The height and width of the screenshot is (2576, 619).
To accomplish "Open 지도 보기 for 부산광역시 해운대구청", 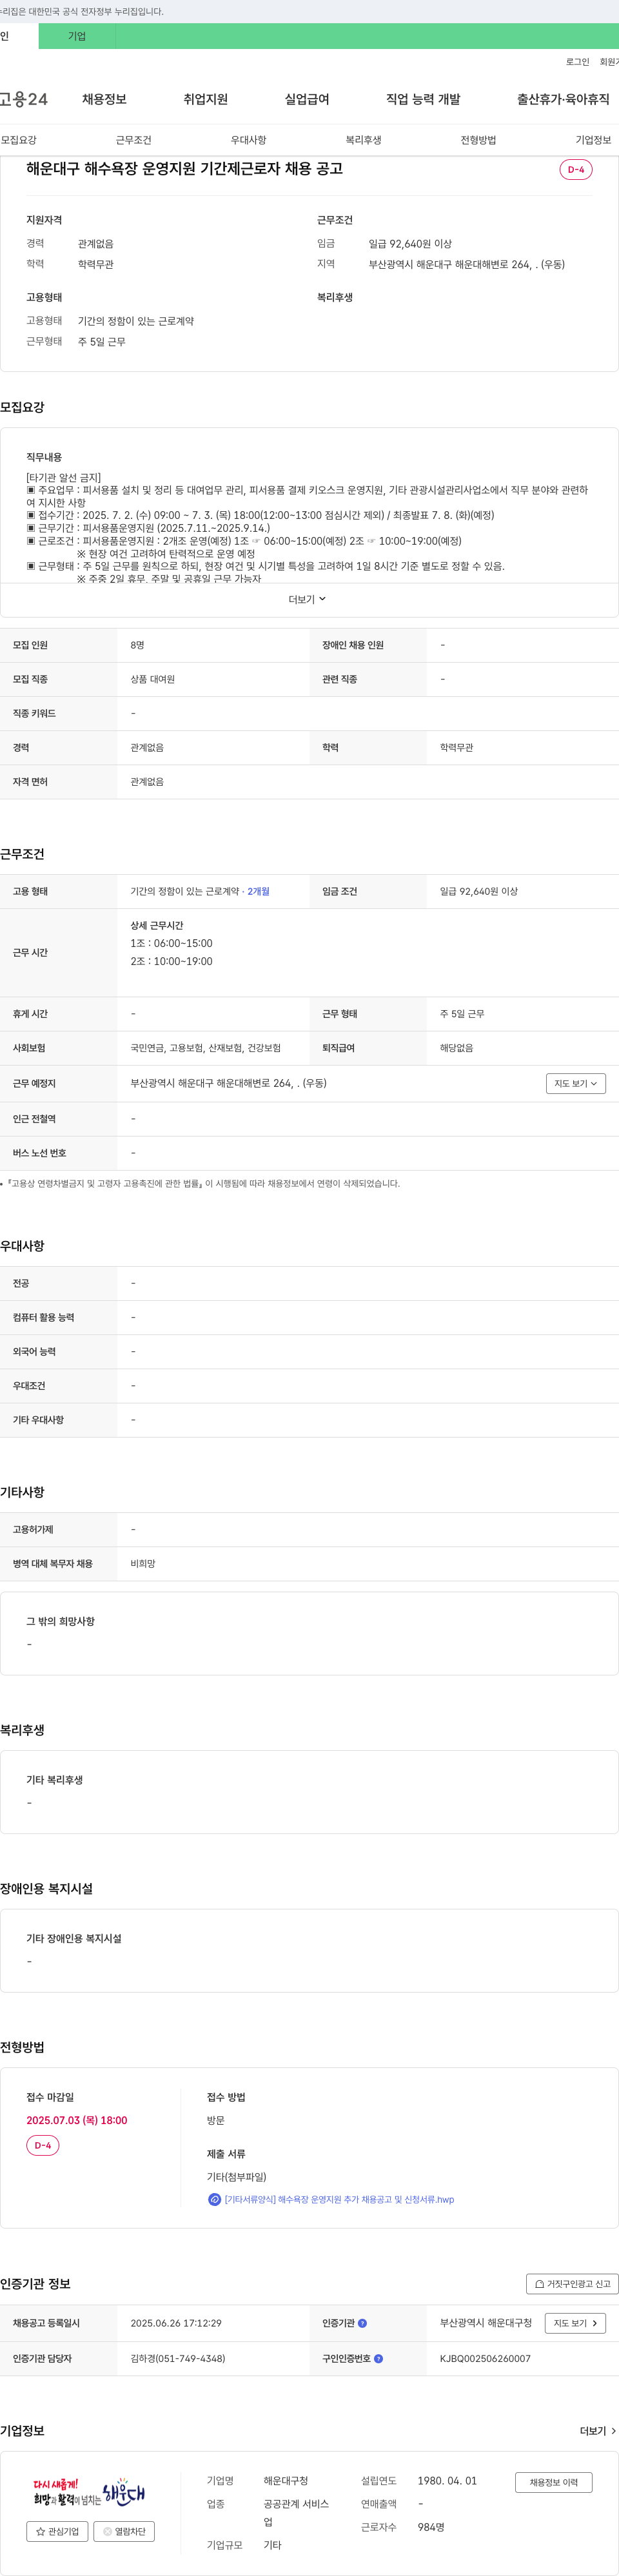I will [575, 2323].
